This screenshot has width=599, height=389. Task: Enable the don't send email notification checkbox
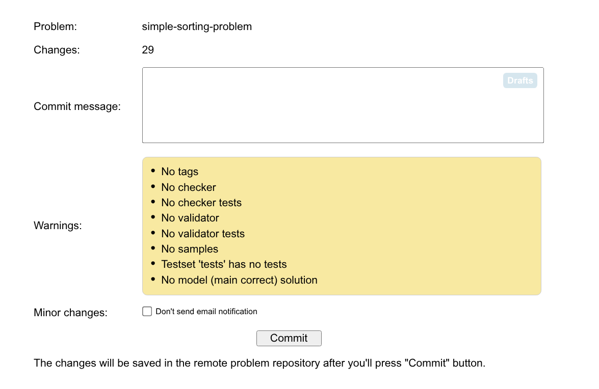[x=147, y=311]
